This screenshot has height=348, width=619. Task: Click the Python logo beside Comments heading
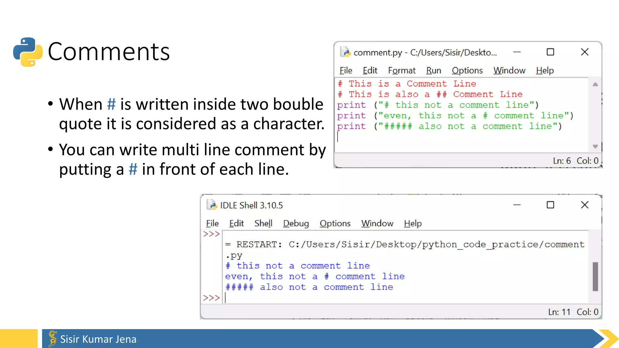(28, 52)
